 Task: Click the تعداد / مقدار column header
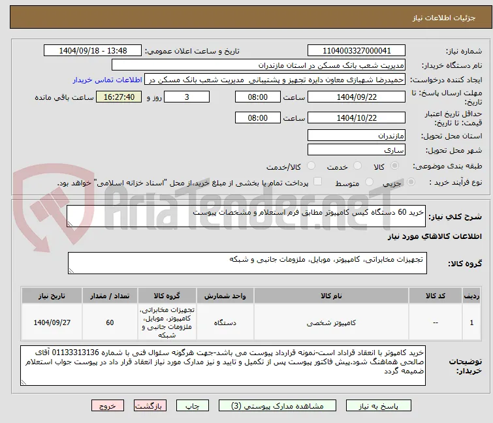[x=110, y=296]
